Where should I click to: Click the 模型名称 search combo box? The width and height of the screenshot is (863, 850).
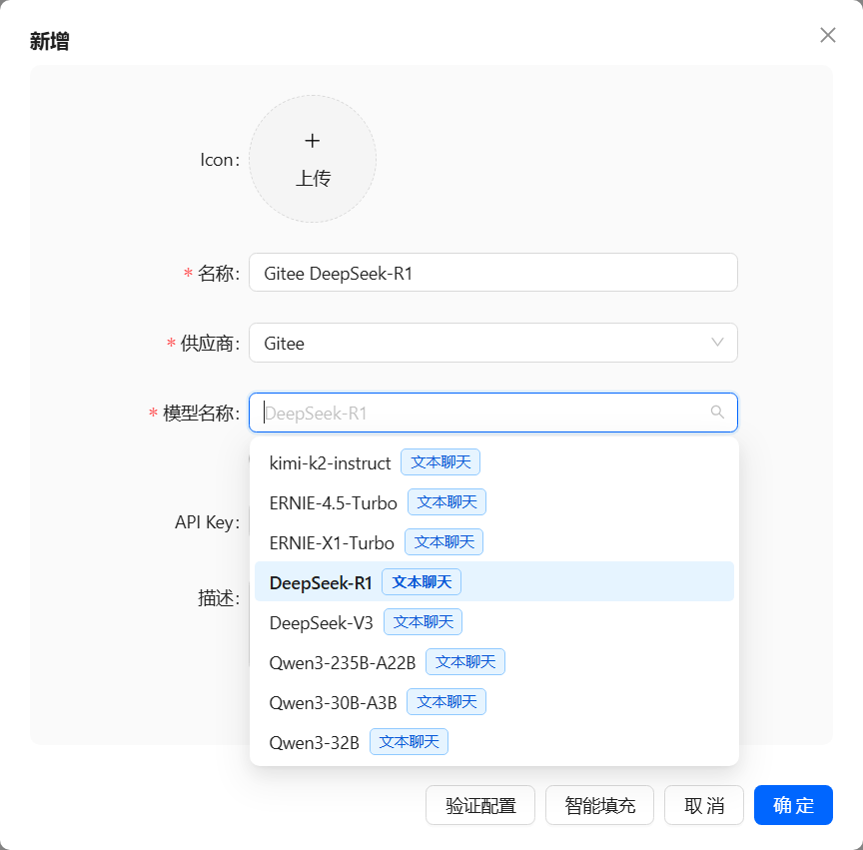click(x=479, y=413)
